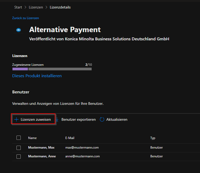200x173 pixels.
Task: Click the 2/10 license count
Action: (88, 65)
